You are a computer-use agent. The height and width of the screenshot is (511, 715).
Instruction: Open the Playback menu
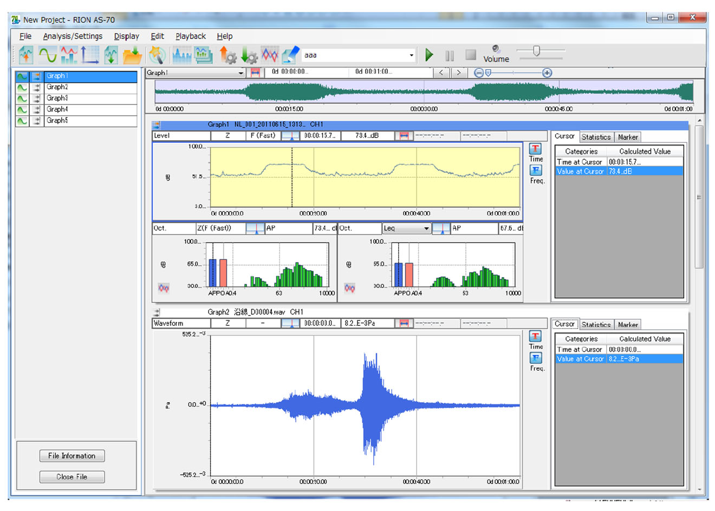click(x=190, y=36)
